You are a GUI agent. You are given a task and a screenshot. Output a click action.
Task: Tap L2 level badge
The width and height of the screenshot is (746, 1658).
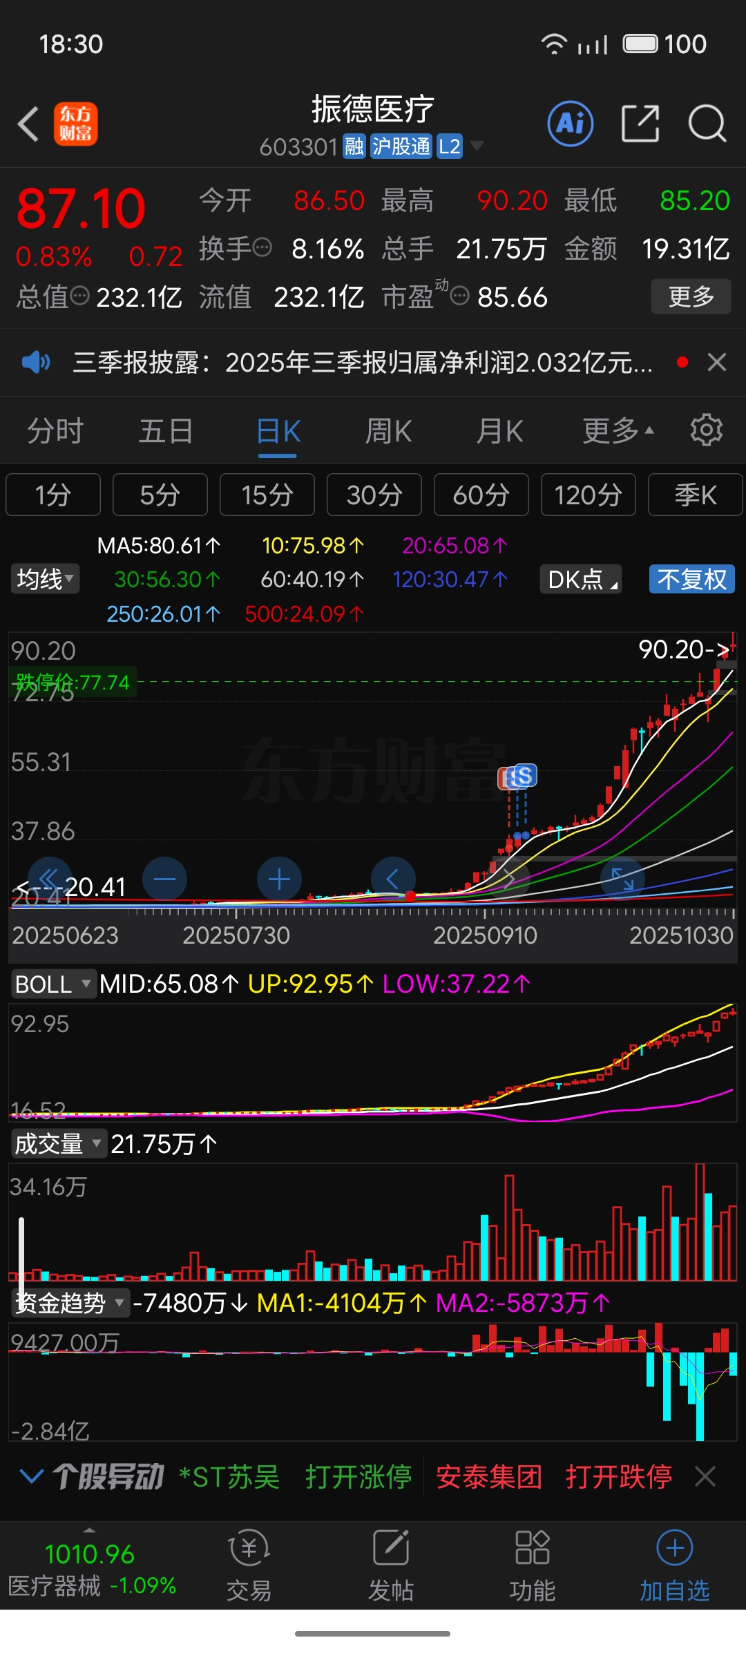(450, 146)
